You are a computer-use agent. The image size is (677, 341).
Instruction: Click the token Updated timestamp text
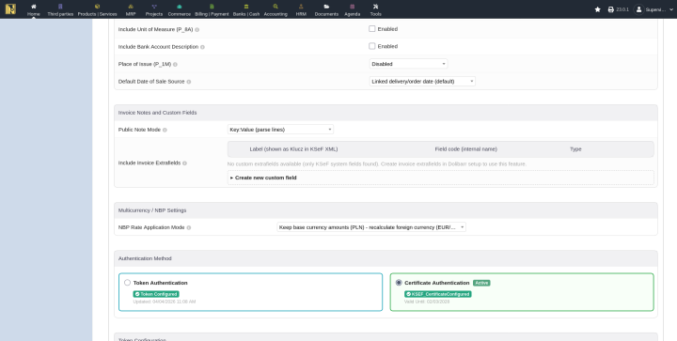[164, 302]
